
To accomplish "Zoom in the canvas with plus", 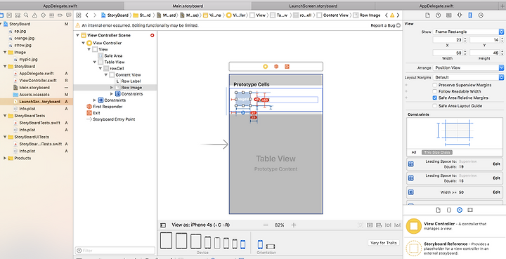I will 294,225.
